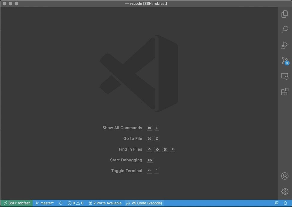Click the warnings count in status bar
Screen dimensions: 292x207
(80, 203)
